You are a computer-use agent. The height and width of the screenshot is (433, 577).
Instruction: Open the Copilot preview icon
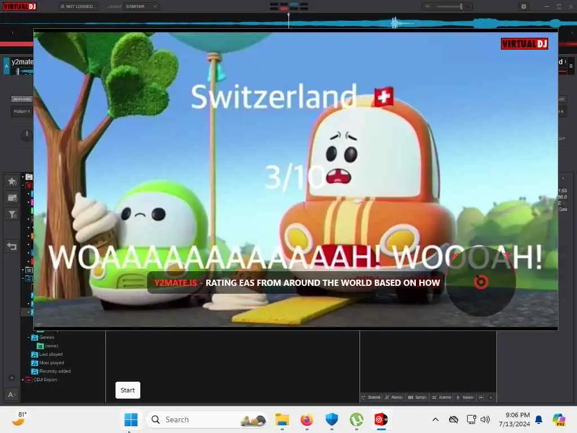tap(560, 419)
